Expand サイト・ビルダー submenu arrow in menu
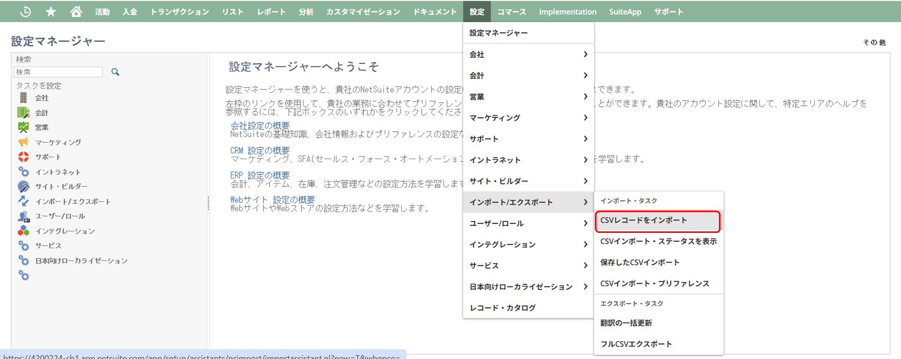The width and height of the screenshot is (901, 359). click(x=585, y=181)
